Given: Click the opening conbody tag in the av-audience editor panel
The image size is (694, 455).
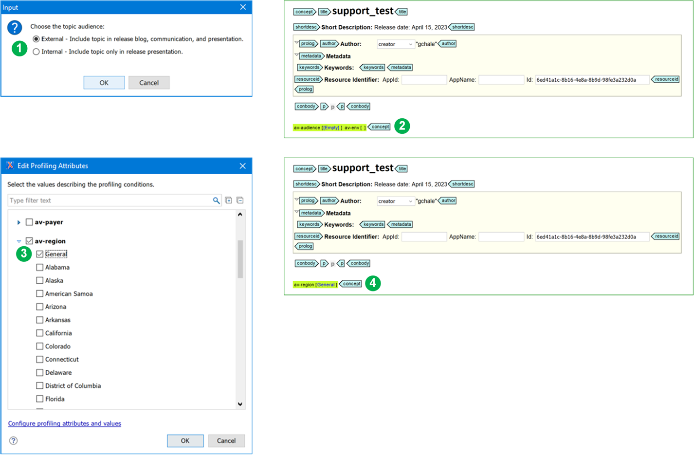Looking at the screenshot, I should (306, 106).
